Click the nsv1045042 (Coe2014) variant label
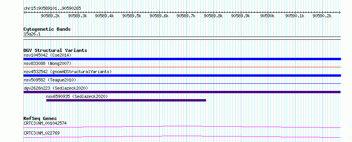This screenshot has width=352, height=142. 47,55
